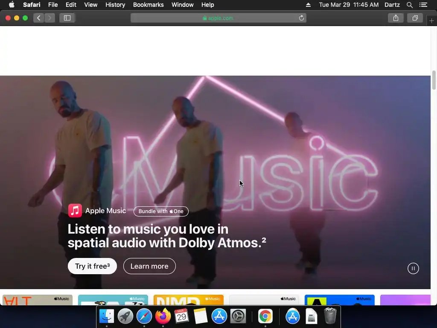The height and width of the screenshot is (328, 437).
Task: Click the Learn more button
Action: point(149,266)
